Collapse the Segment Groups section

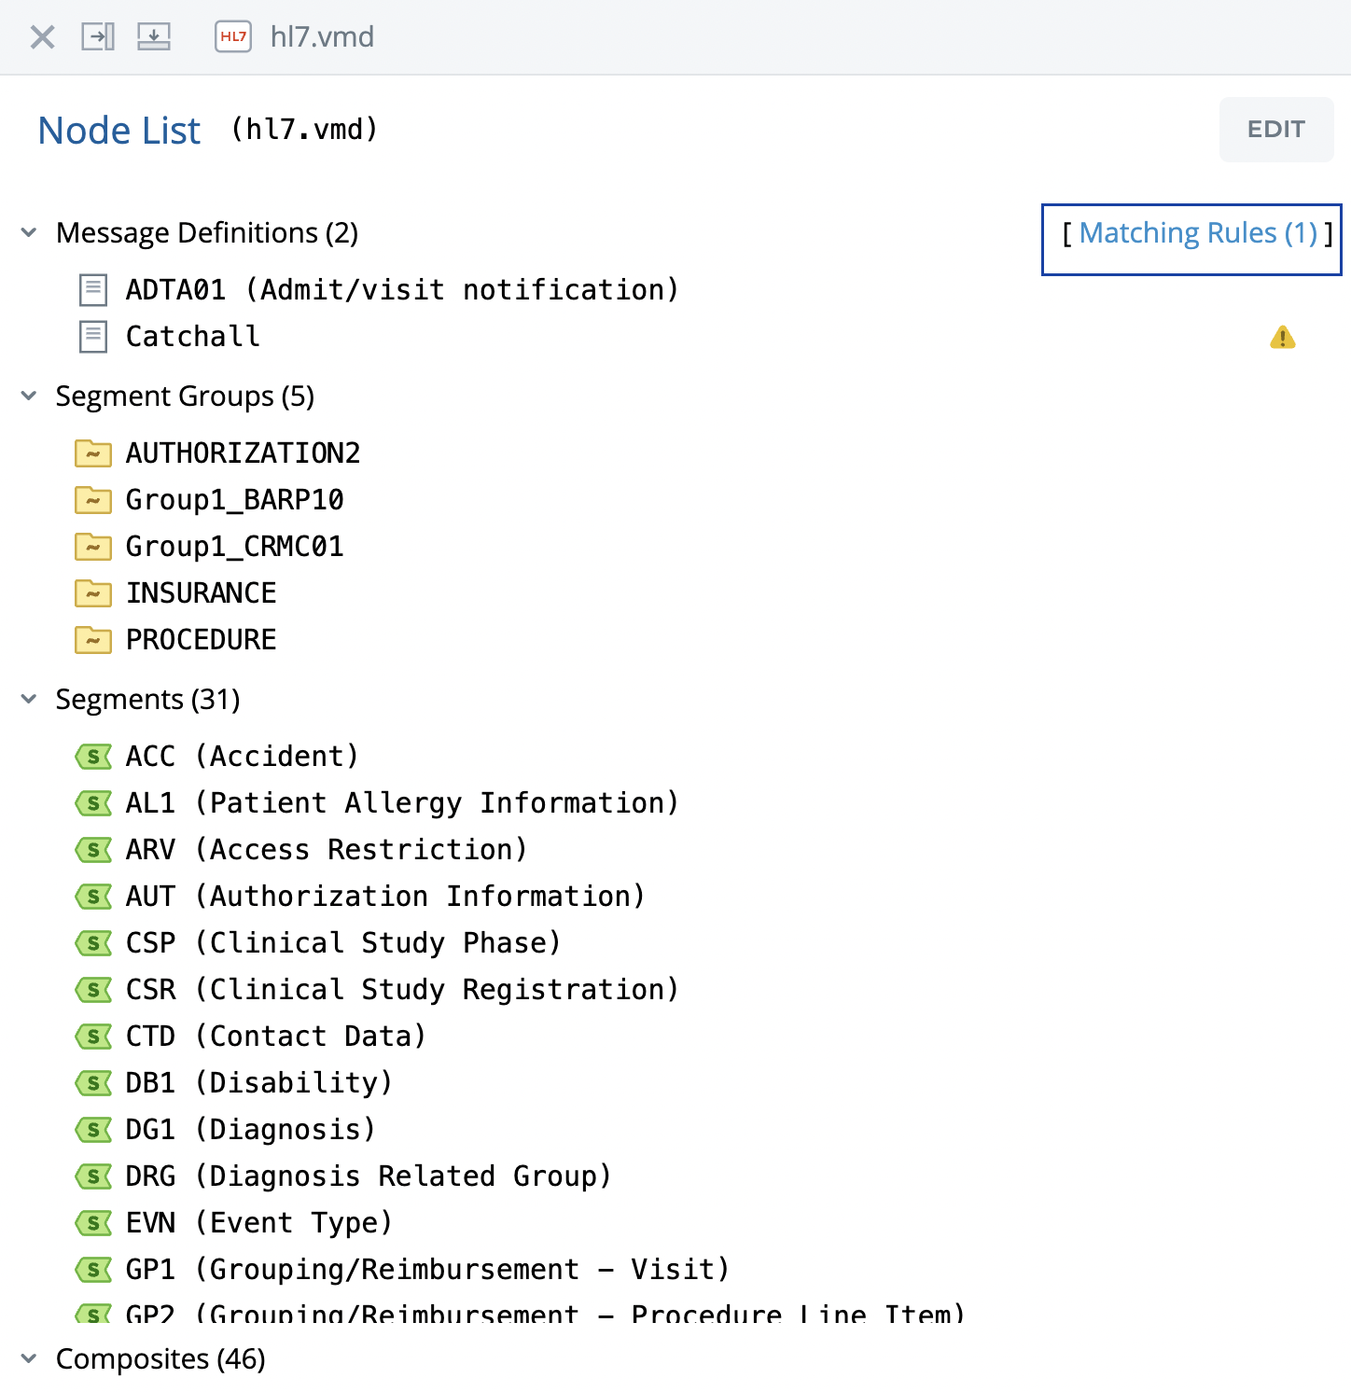[29, 396]
